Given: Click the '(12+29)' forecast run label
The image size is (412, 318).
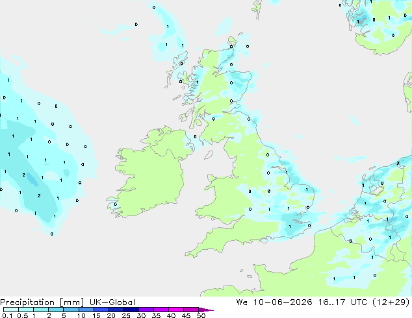Looking at the screenshot, I should pos(391,302).
